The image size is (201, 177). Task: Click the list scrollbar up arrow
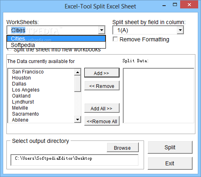pyautogui.click(x=77, y=72)
